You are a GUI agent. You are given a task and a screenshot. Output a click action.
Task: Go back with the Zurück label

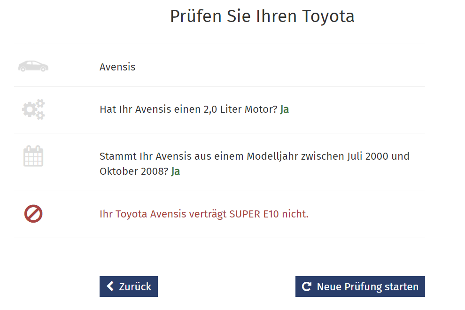[x=135, y=287]
